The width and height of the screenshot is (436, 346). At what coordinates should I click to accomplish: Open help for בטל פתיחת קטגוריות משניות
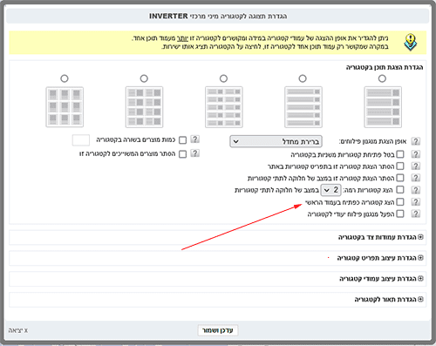pyautogui.click(x=416, y=154)
